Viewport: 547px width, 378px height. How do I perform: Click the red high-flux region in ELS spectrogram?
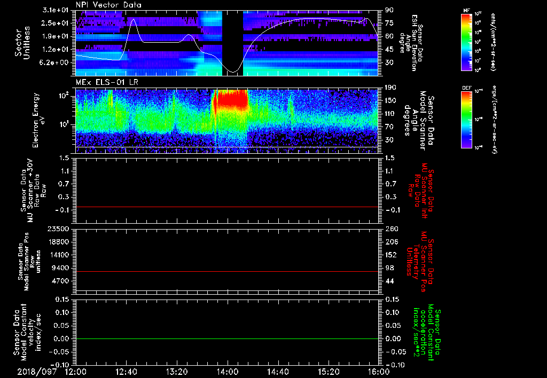(x=232, y=99)
